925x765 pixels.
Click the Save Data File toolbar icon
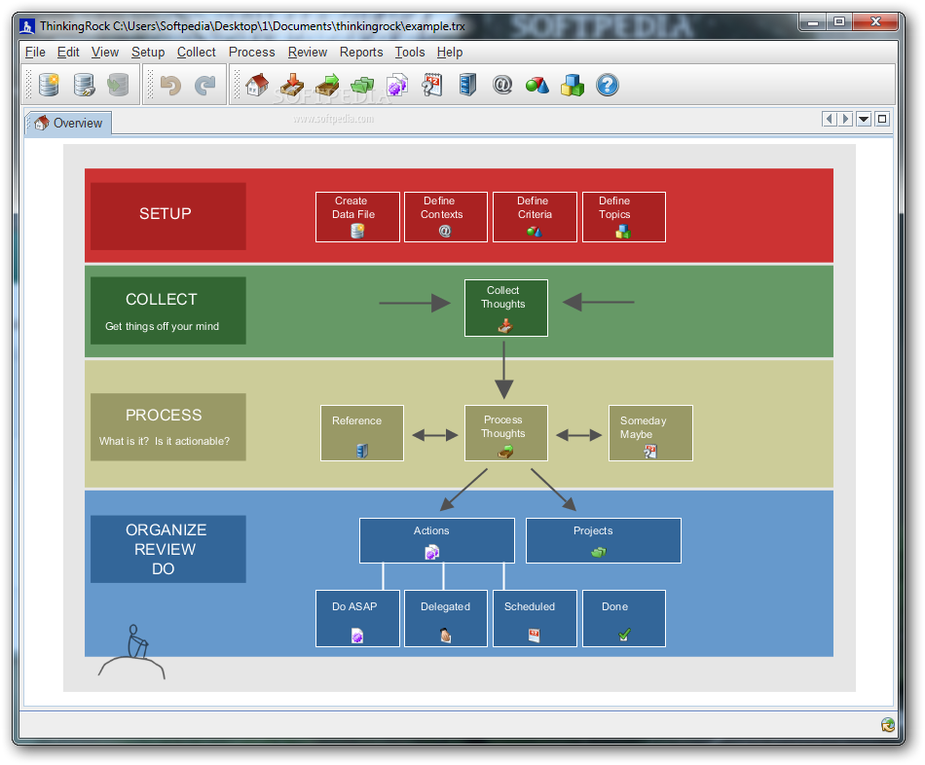click(118, 85)
